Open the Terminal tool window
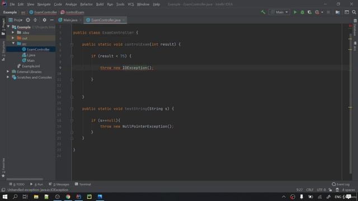This screenshot has width=358, height=201. click(83, 184)
